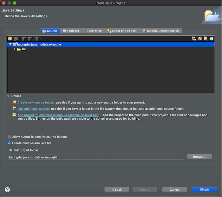Image resolution: width=222 pixels, height=197 pixels.
Task: Click the Finish button
Action: (x=204, y=189)
